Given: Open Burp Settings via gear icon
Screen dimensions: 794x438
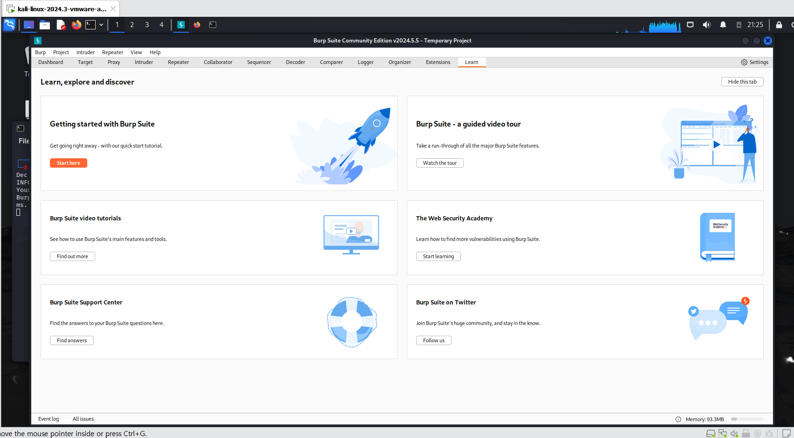Looking at the screenshot, I should click(744, 62).
